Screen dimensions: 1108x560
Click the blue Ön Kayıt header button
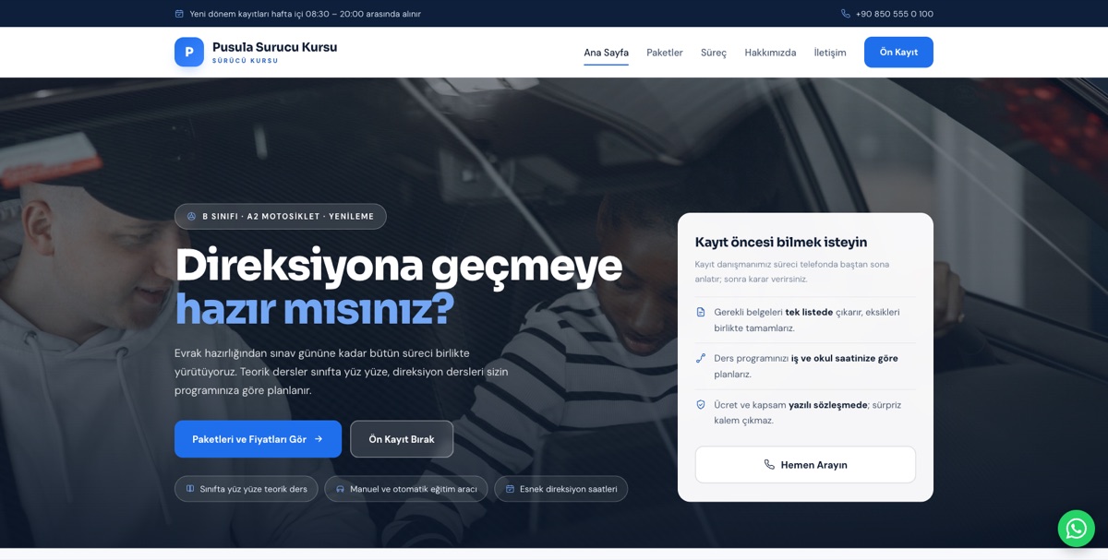click(x=898, y=53)
